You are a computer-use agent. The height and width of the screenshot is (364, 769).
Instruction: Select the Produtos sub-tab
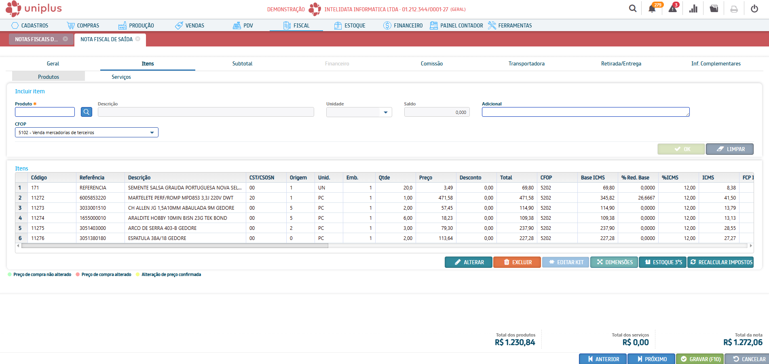pyautogui.click(x=49, y=77)
